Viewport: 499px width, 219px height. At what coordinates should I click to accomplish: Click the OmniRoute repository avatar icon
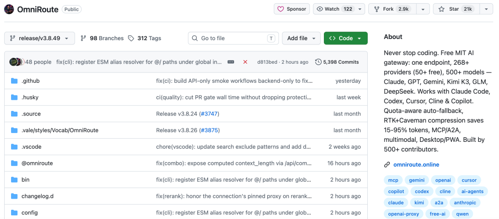click(9, 9)
